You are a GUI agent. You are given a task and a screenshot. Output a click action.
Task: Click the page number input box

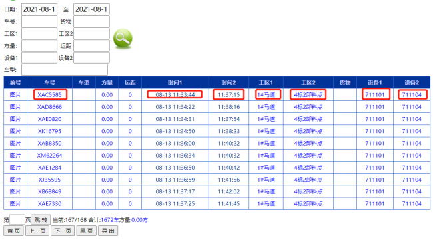(x=17, y=220)
